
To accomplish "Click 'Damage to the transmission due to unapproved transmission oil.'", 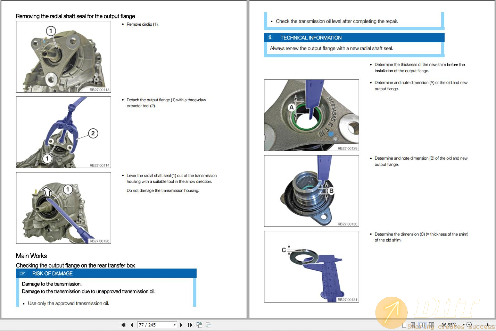I will 89,291.
